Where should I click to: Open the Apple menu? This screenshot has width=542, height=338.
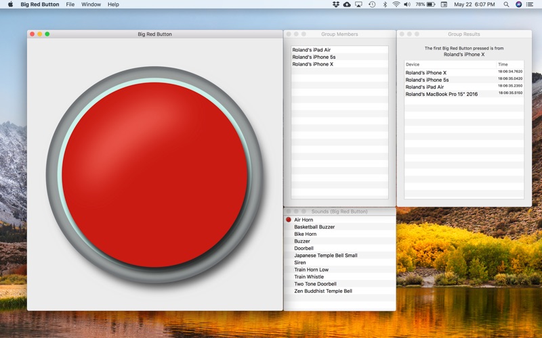10,5
